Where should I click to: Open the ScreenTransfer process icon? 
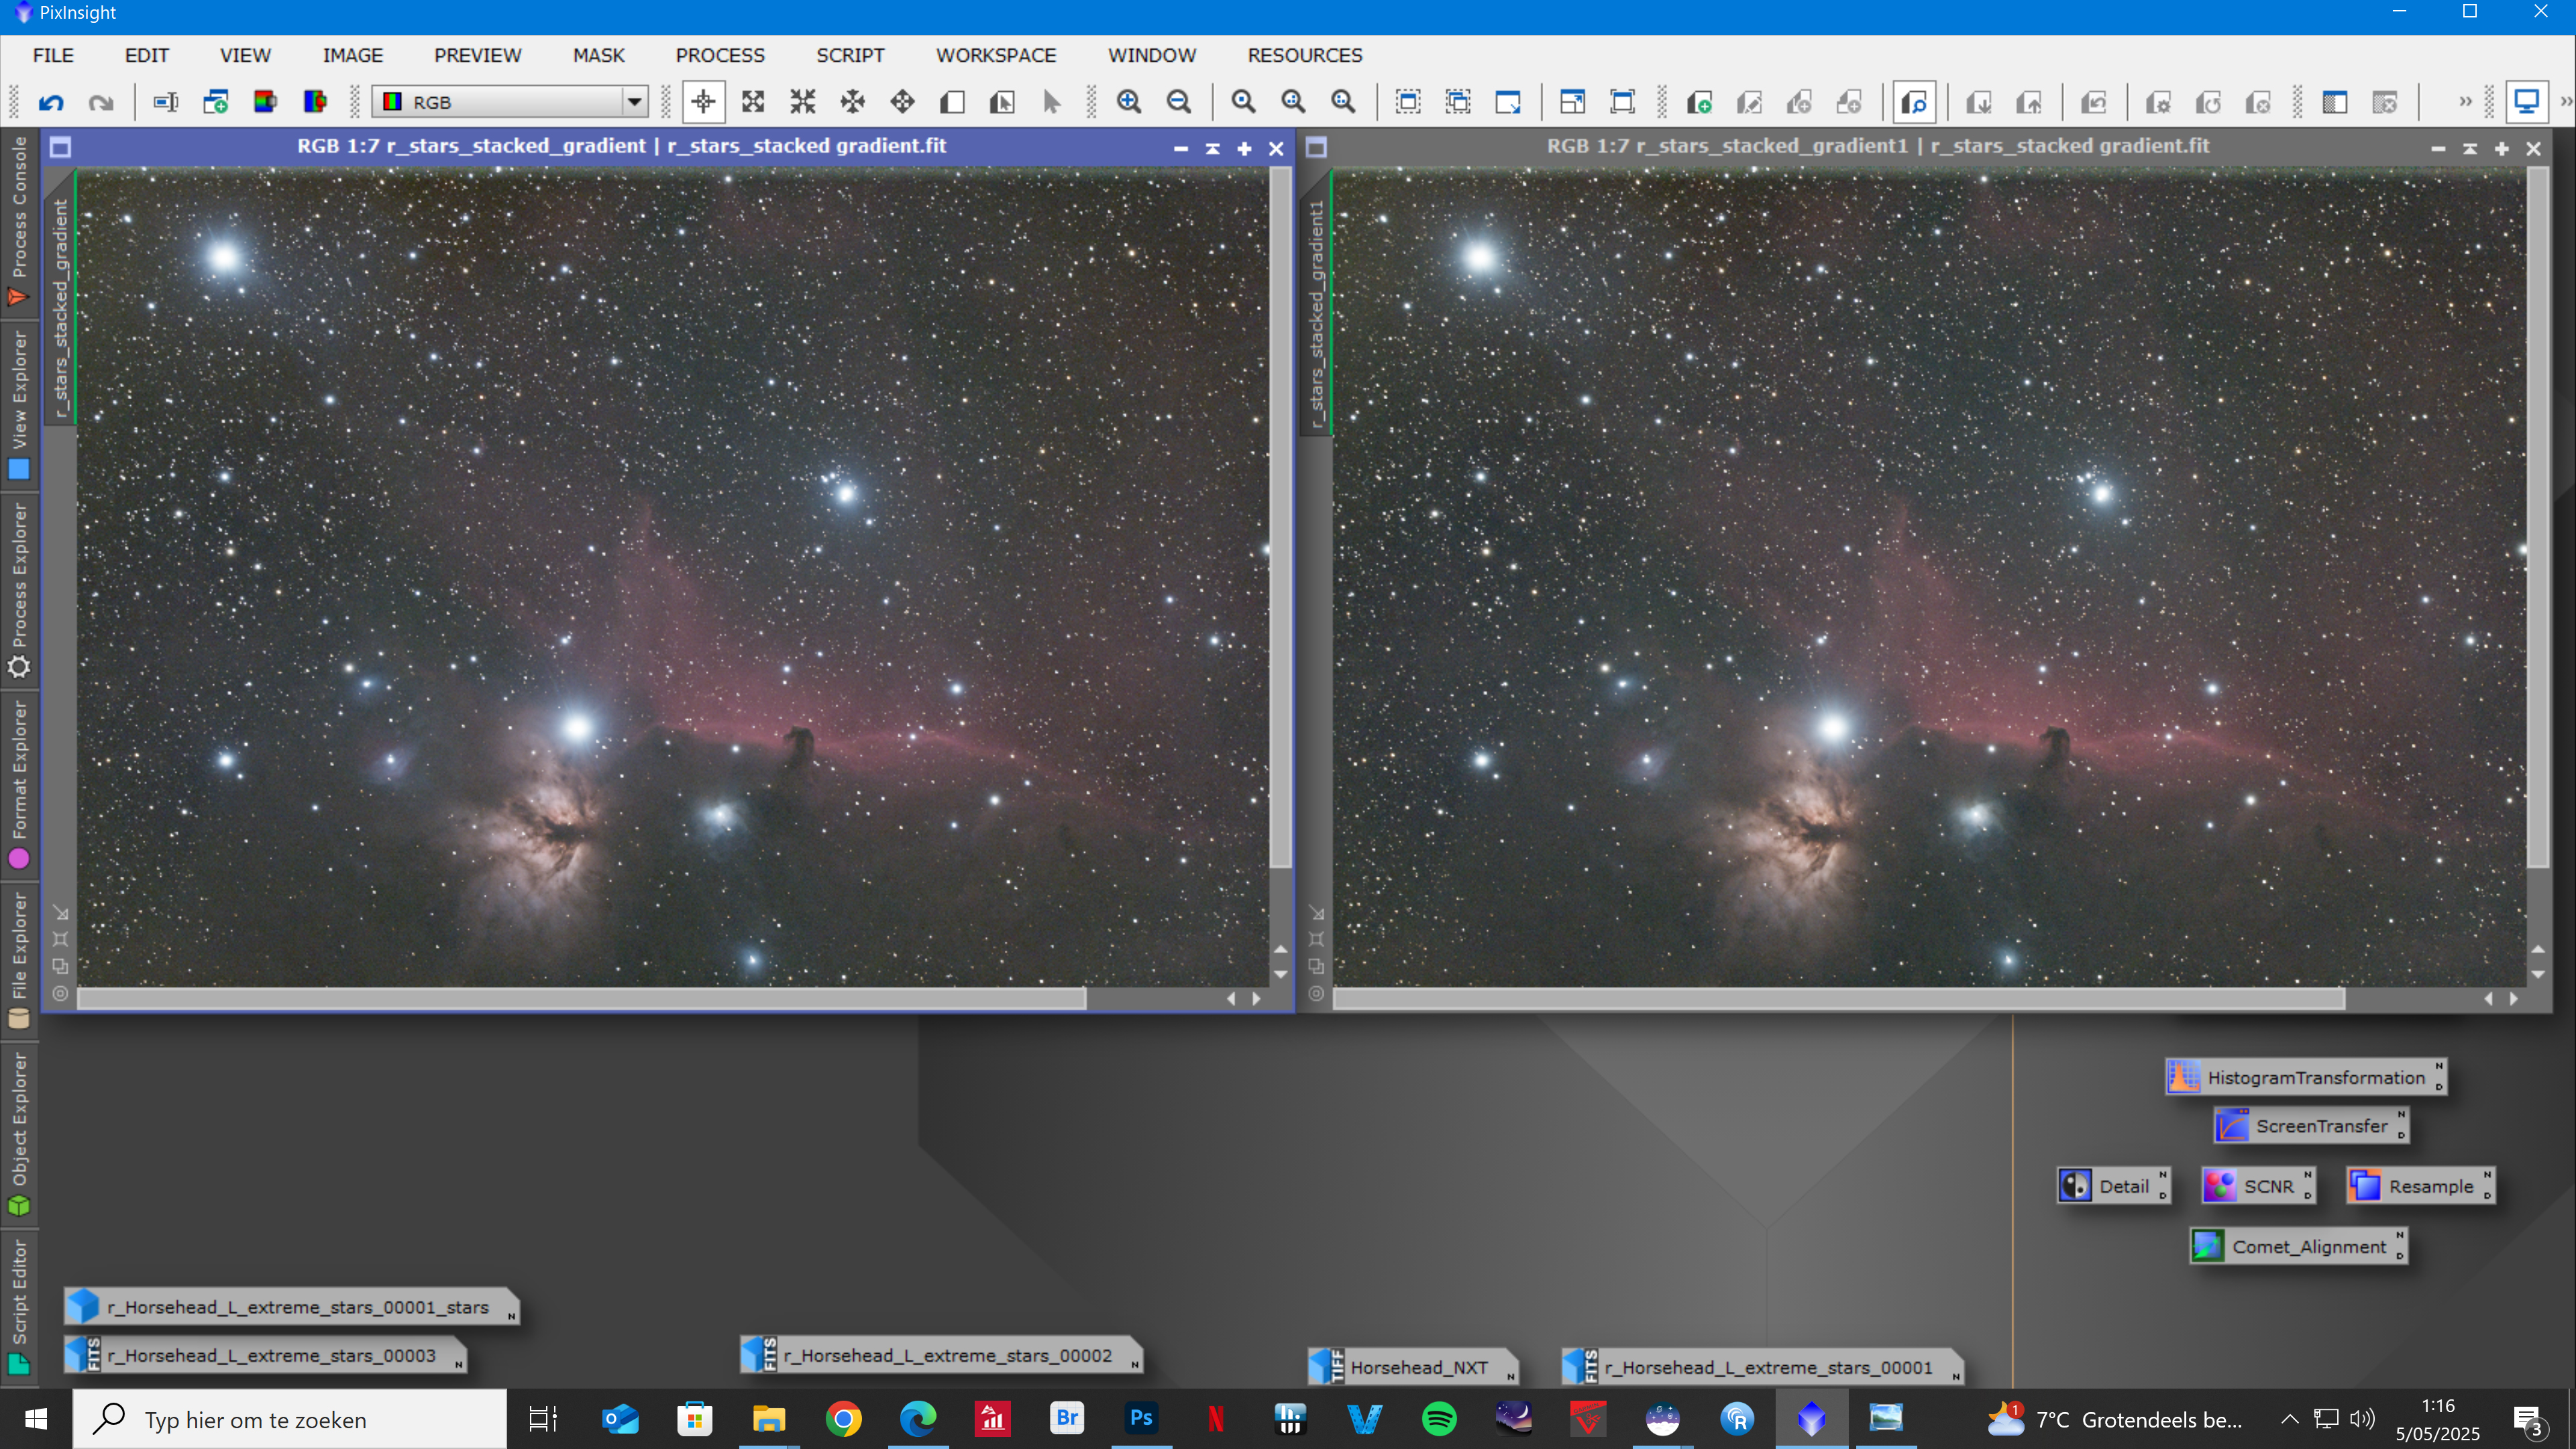point(2310,1126)
